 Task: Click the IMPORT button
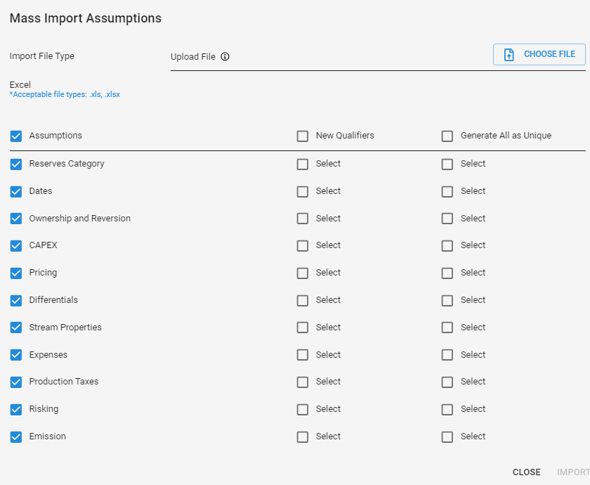click(x=573, y=472)
